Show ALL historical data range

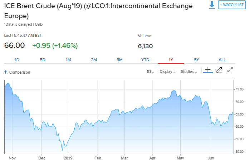[222, 60]
